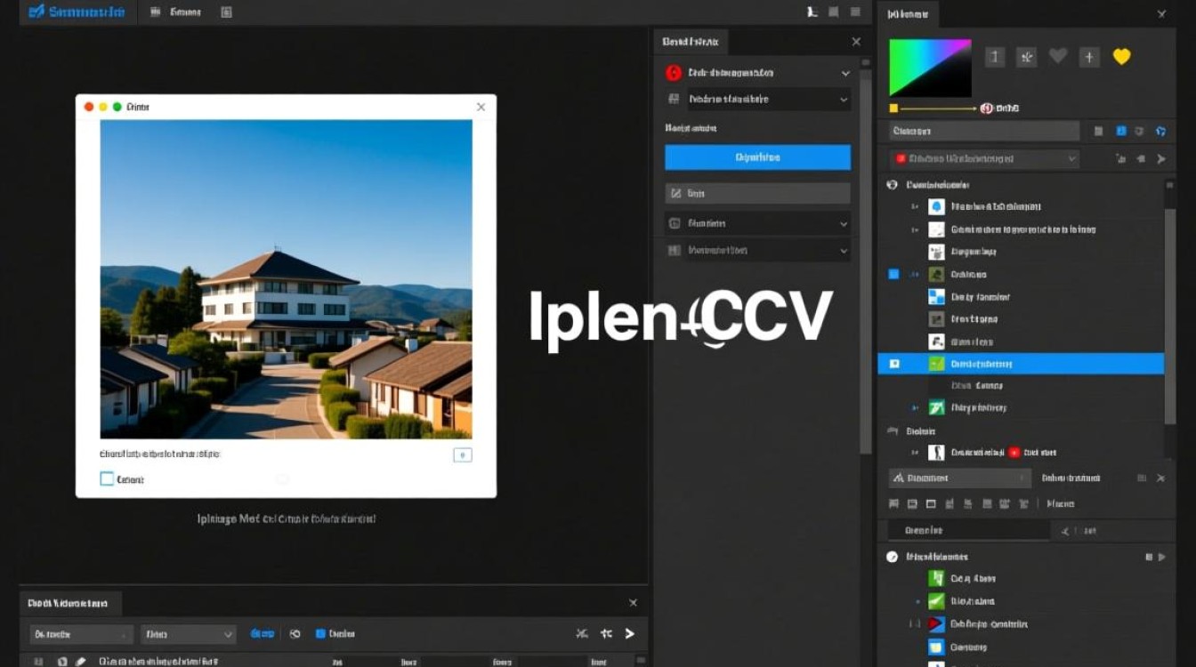Select the crop icon in the bottom toolbar row
Screen dimensions: 1196x667
(x=929, y=503)
